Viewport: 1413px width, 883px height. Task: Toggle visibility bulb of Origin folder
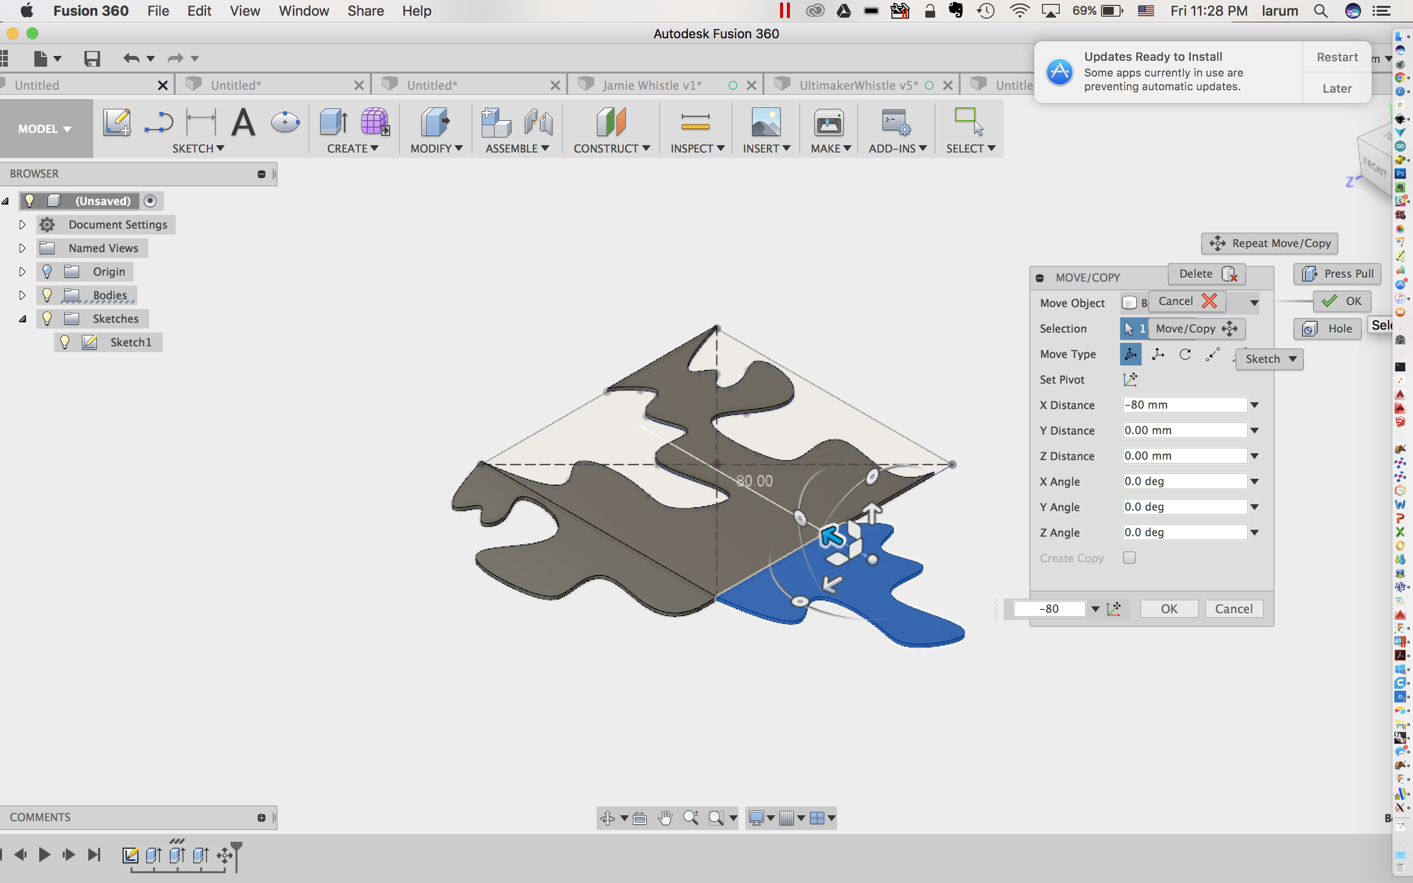[x=47, y=272]
